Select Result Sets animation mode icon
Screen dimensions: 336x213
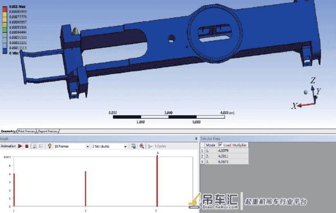tap(41, 146)
